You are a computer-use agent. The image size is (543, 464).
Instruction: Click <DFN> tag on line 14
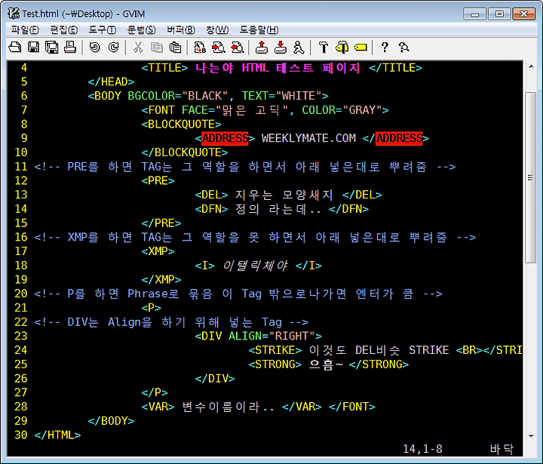click(x=211, y=209)
